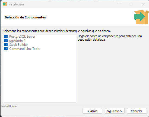Highlight the Stack Builder component name
149x117 pixels.
[x=18, y=45]
